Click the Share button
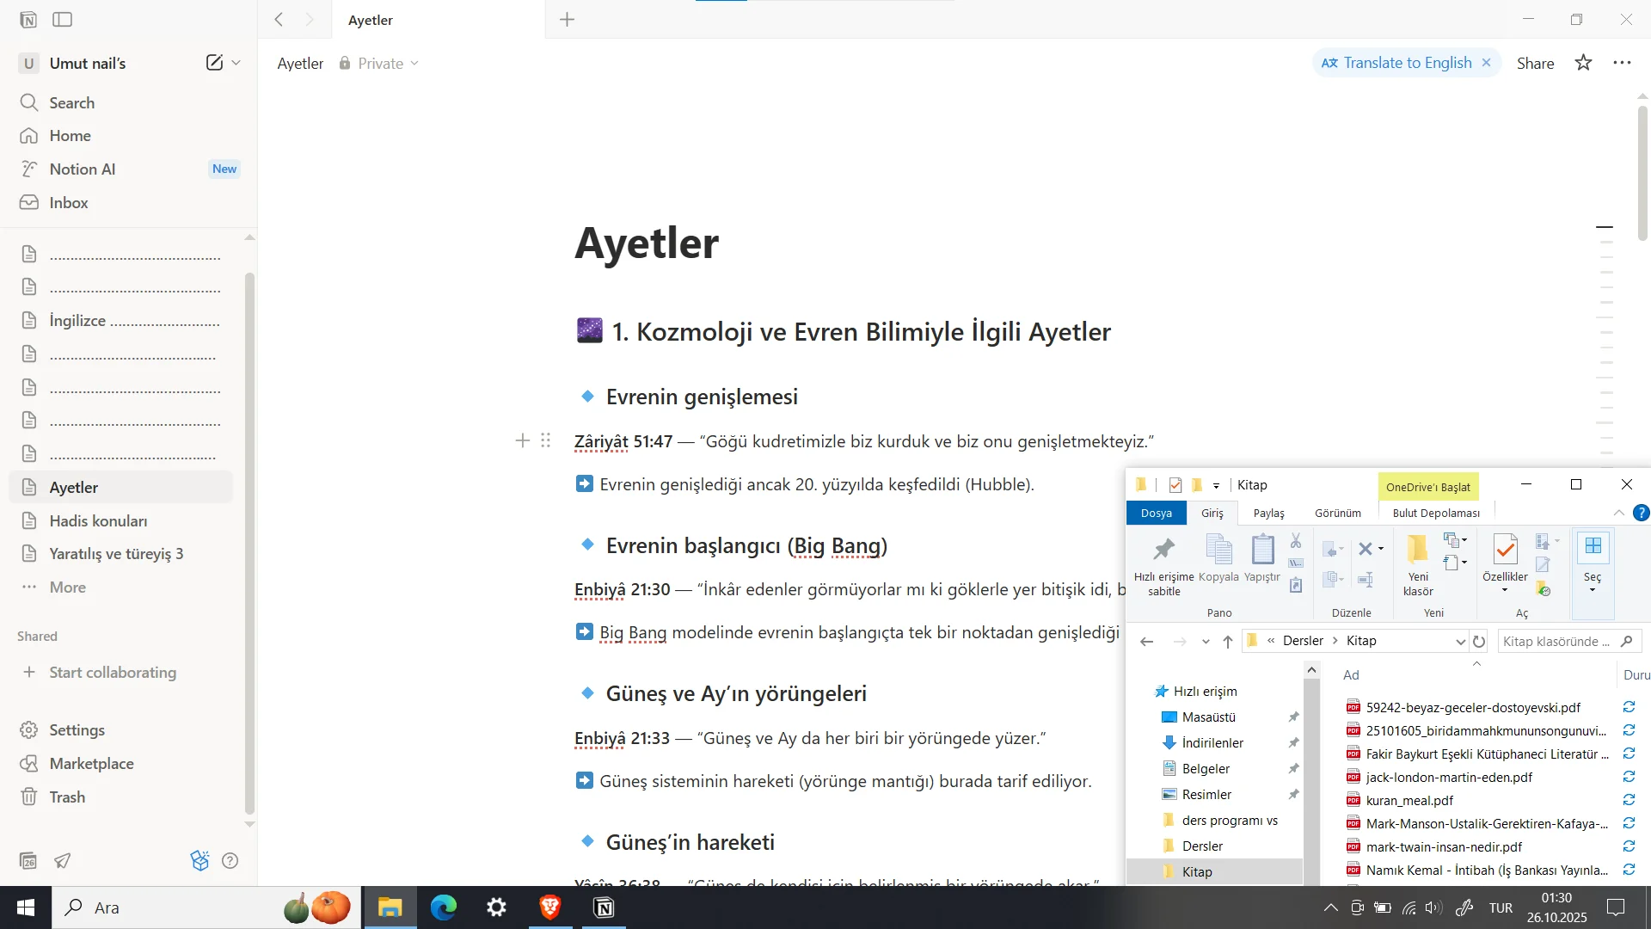 point(1535,63)
